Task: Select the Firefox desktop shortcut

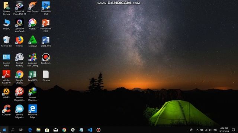Action: tap(20, 41)
